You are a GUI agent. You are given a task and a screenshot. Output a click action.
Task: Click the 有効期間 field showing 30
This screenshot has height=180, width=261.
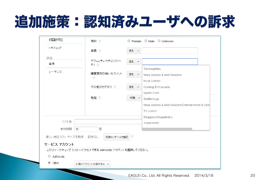(x=86, y=129)
